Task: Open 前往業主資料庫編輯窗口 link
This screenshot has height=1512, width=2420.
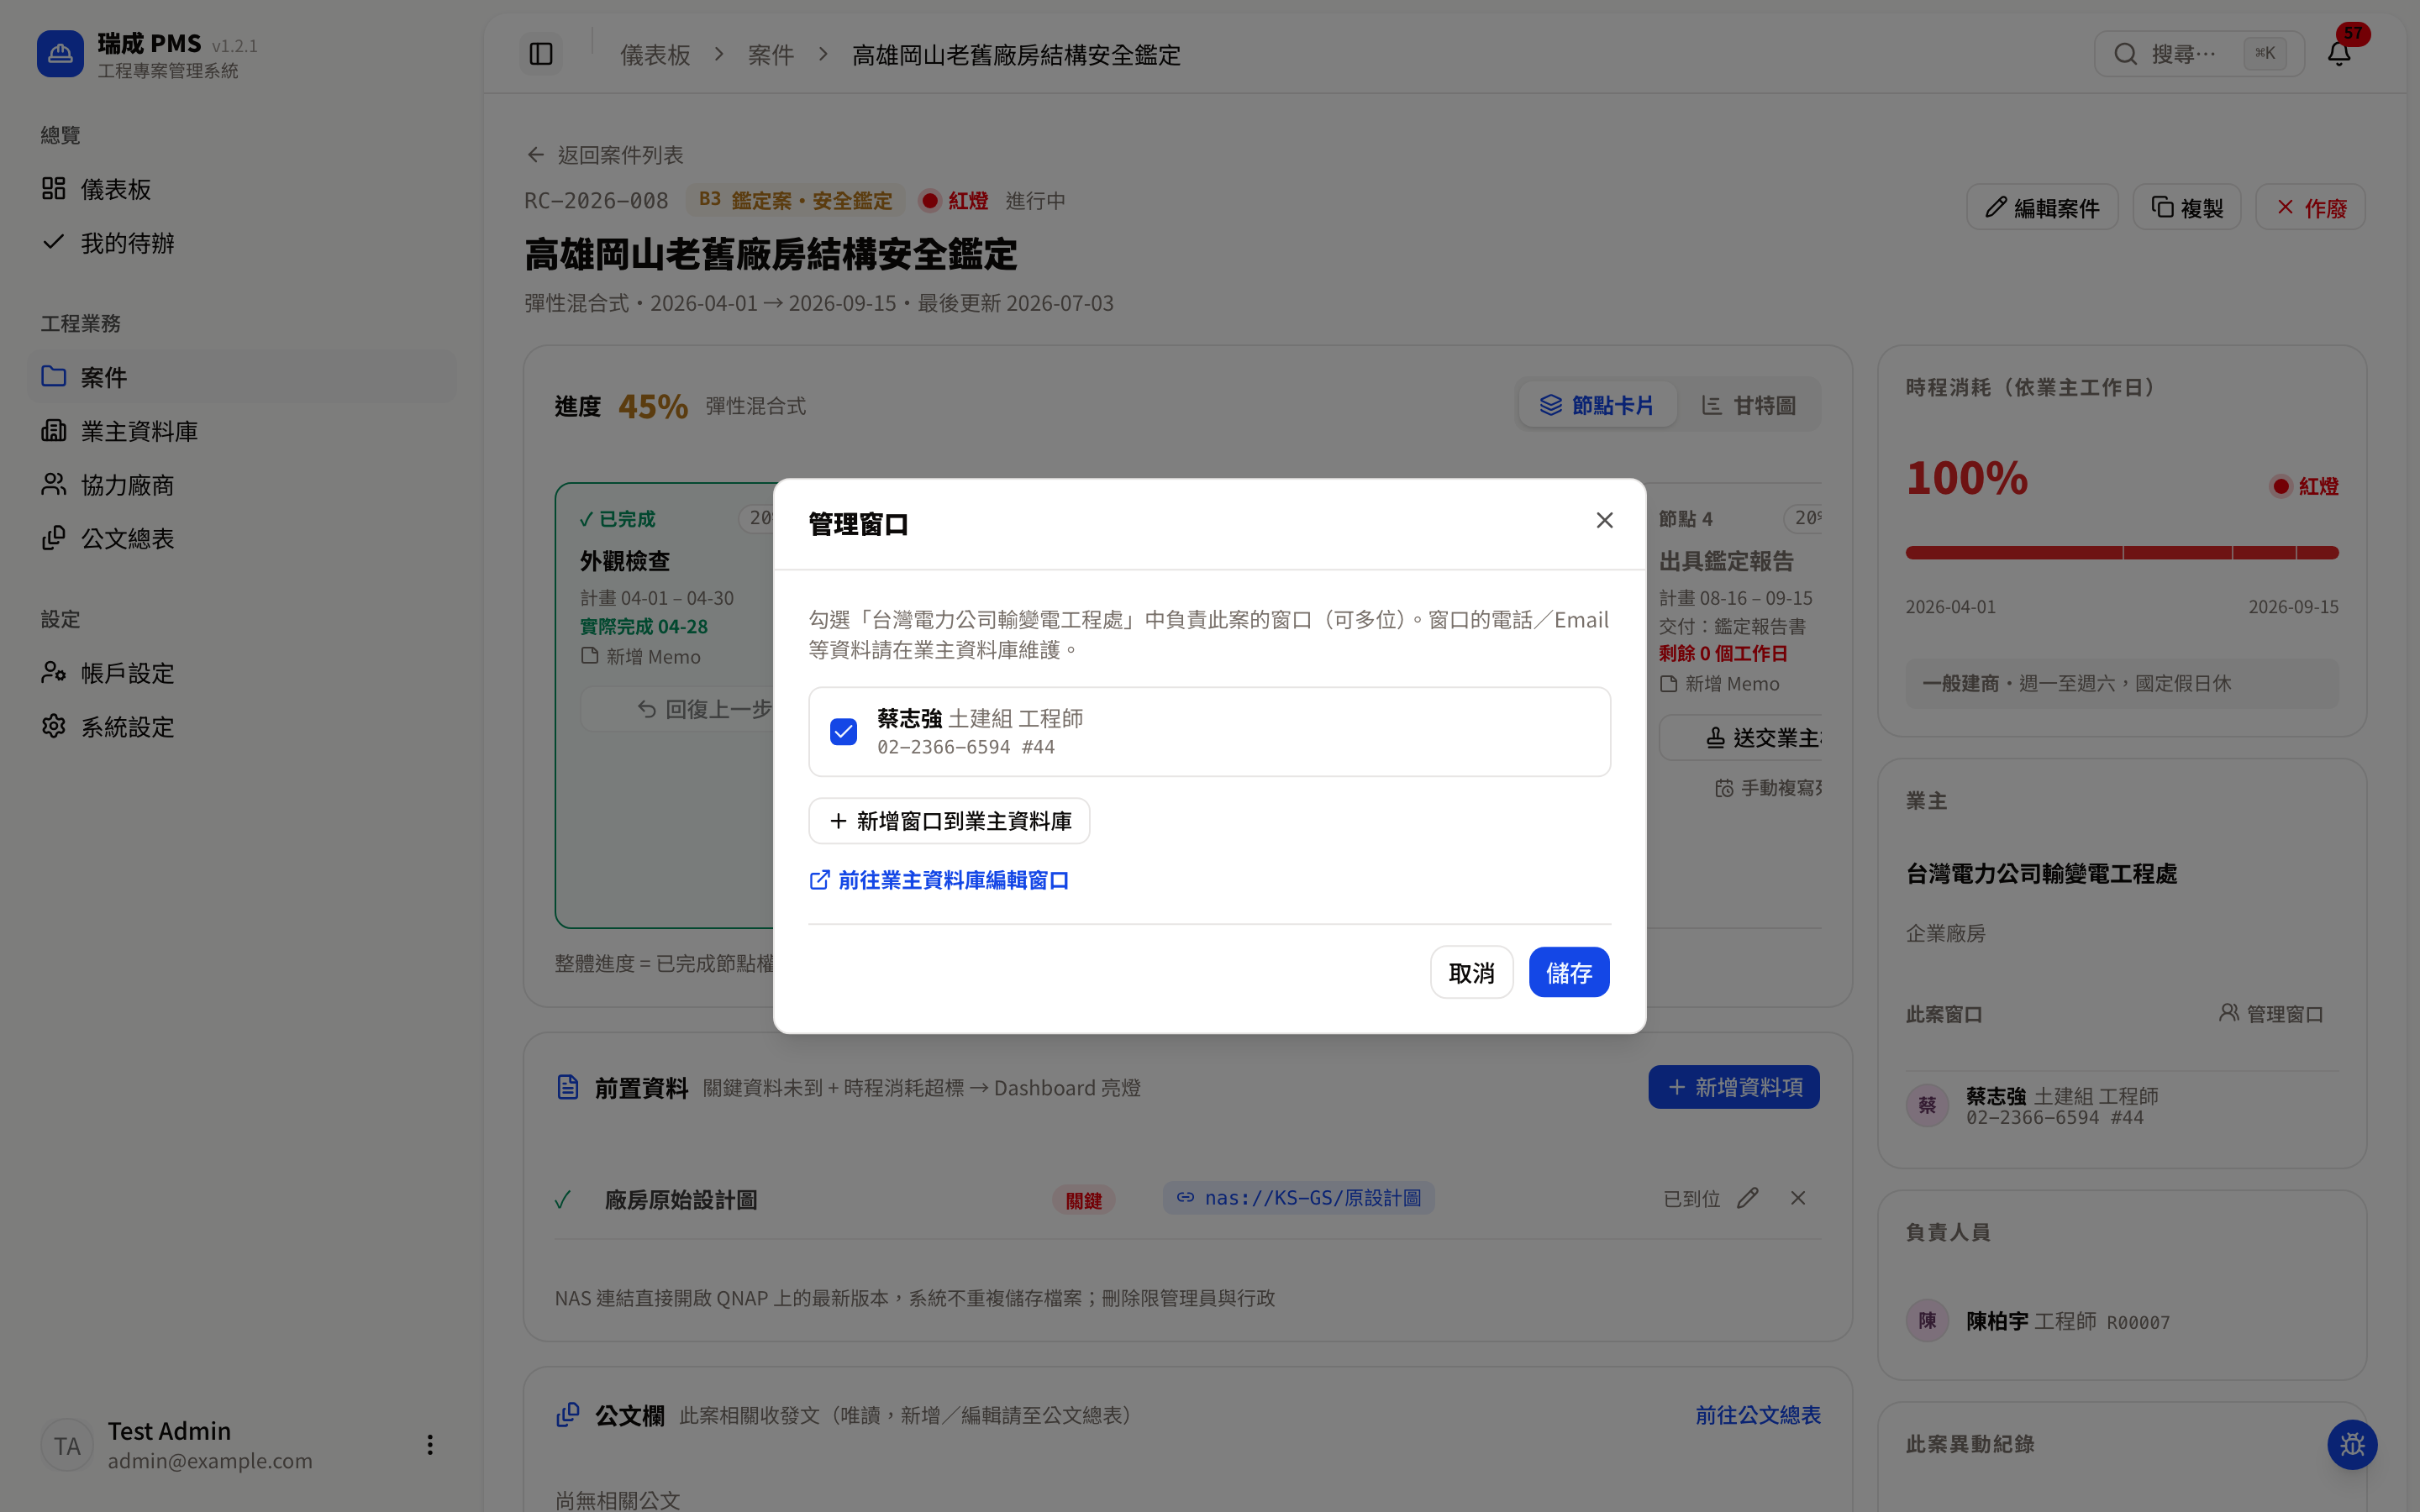Action: pyautogui.click(x=939, y=880)
